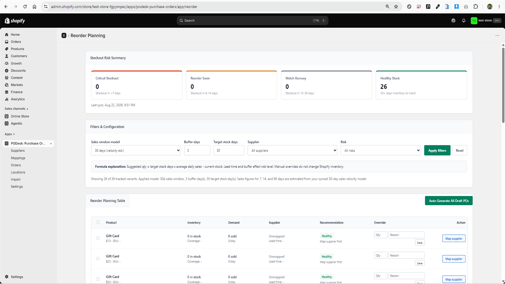Click the Reason field for $10 Gift Card
The width and height of the screenshot is (505, 284).
pyautogui.click(x=406, y=235)
